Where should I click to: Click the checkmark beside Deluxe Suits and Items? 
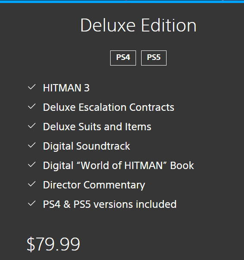coord(31,126)
